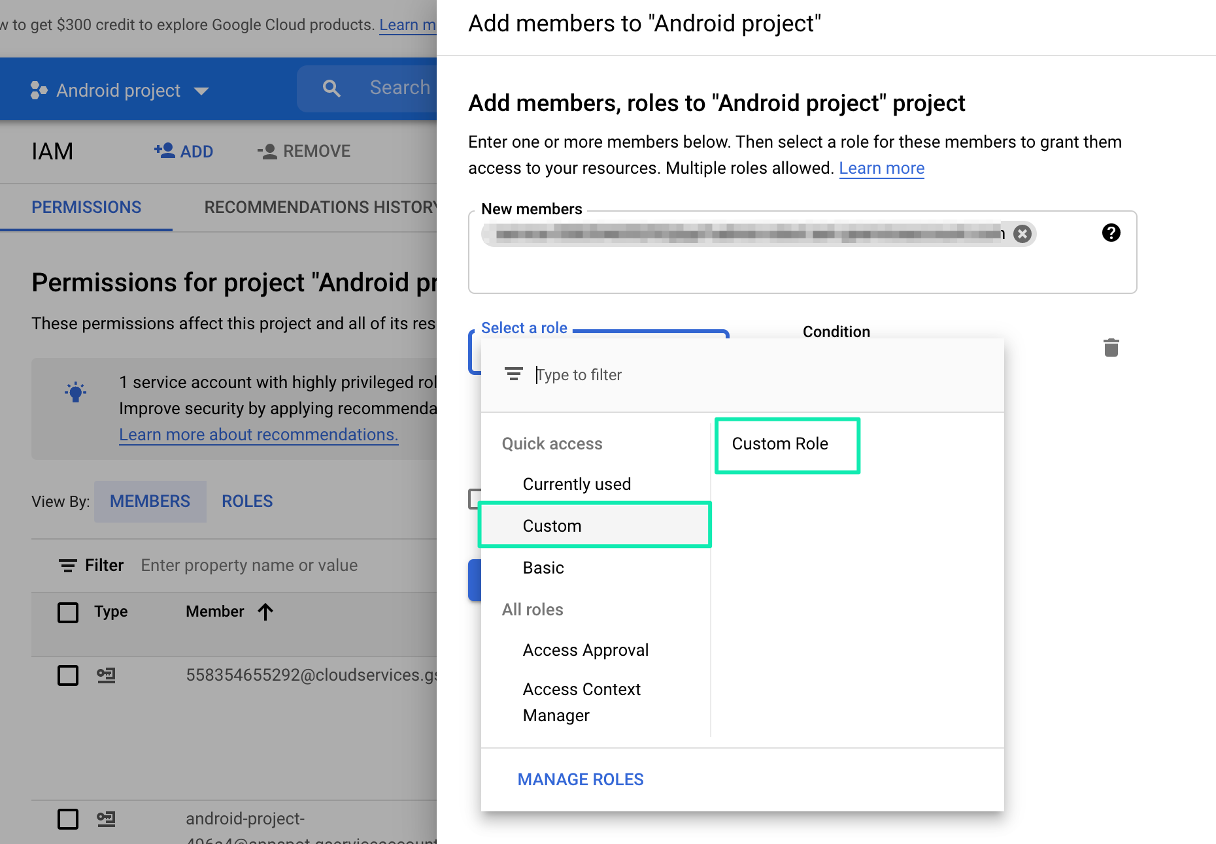Select Access Context Manager under All roles
The image size is (1216, 844).
[x=582, y=702]
